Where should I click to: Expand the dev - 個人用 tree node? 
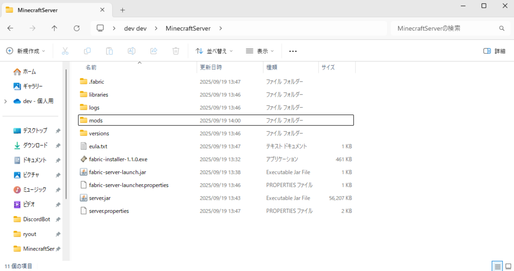(6, 101)
